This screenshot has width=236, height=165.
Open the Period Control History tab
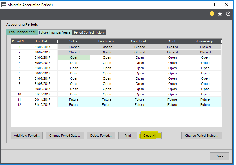coord(89,32)
